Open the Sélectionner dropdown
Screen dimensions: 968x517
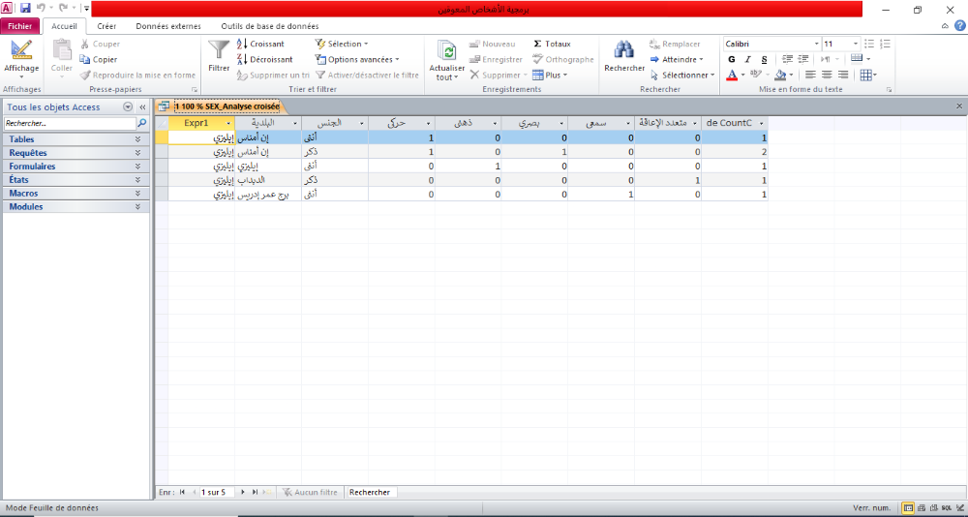(682, 75)
